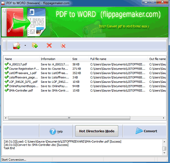
Task: Sort by the Information column header
Action: click(x=55, y=59)
